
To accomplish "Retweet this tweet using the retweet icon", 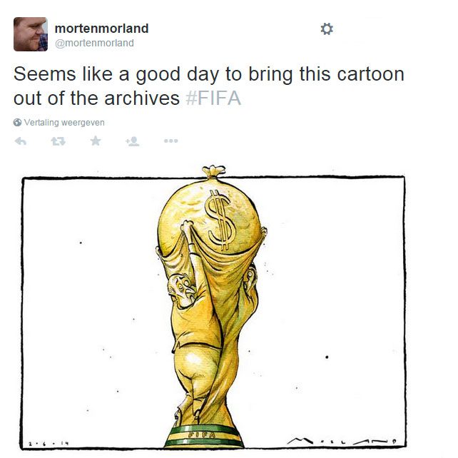I will click(x=58, y=141).
